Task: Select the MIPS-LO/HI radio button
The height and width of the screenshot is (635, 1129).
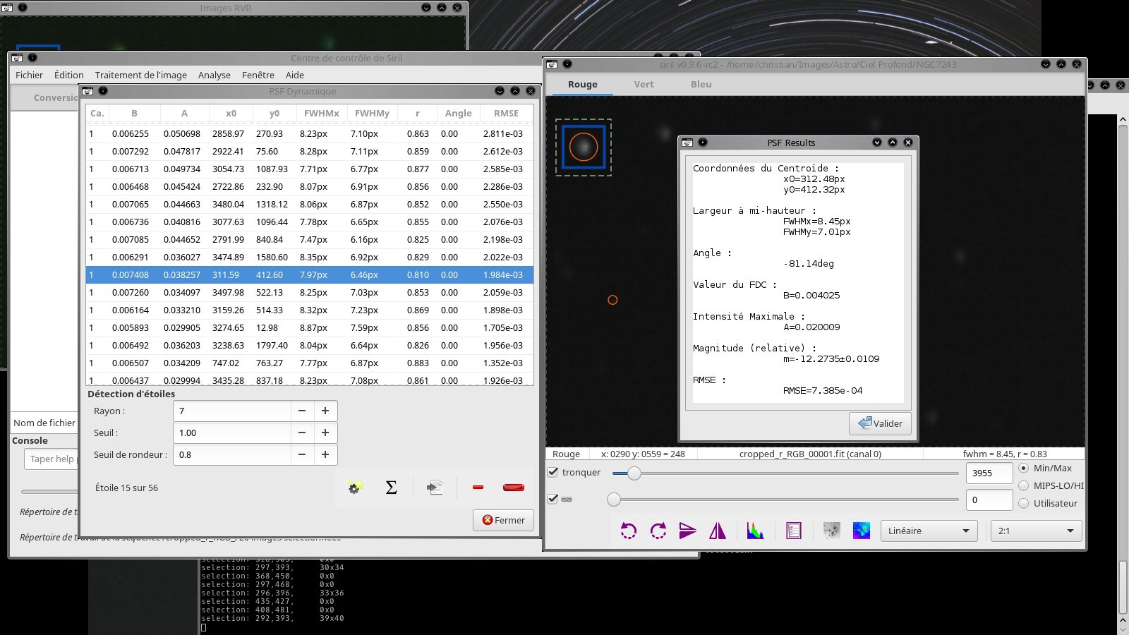Action: point(1023,485)
